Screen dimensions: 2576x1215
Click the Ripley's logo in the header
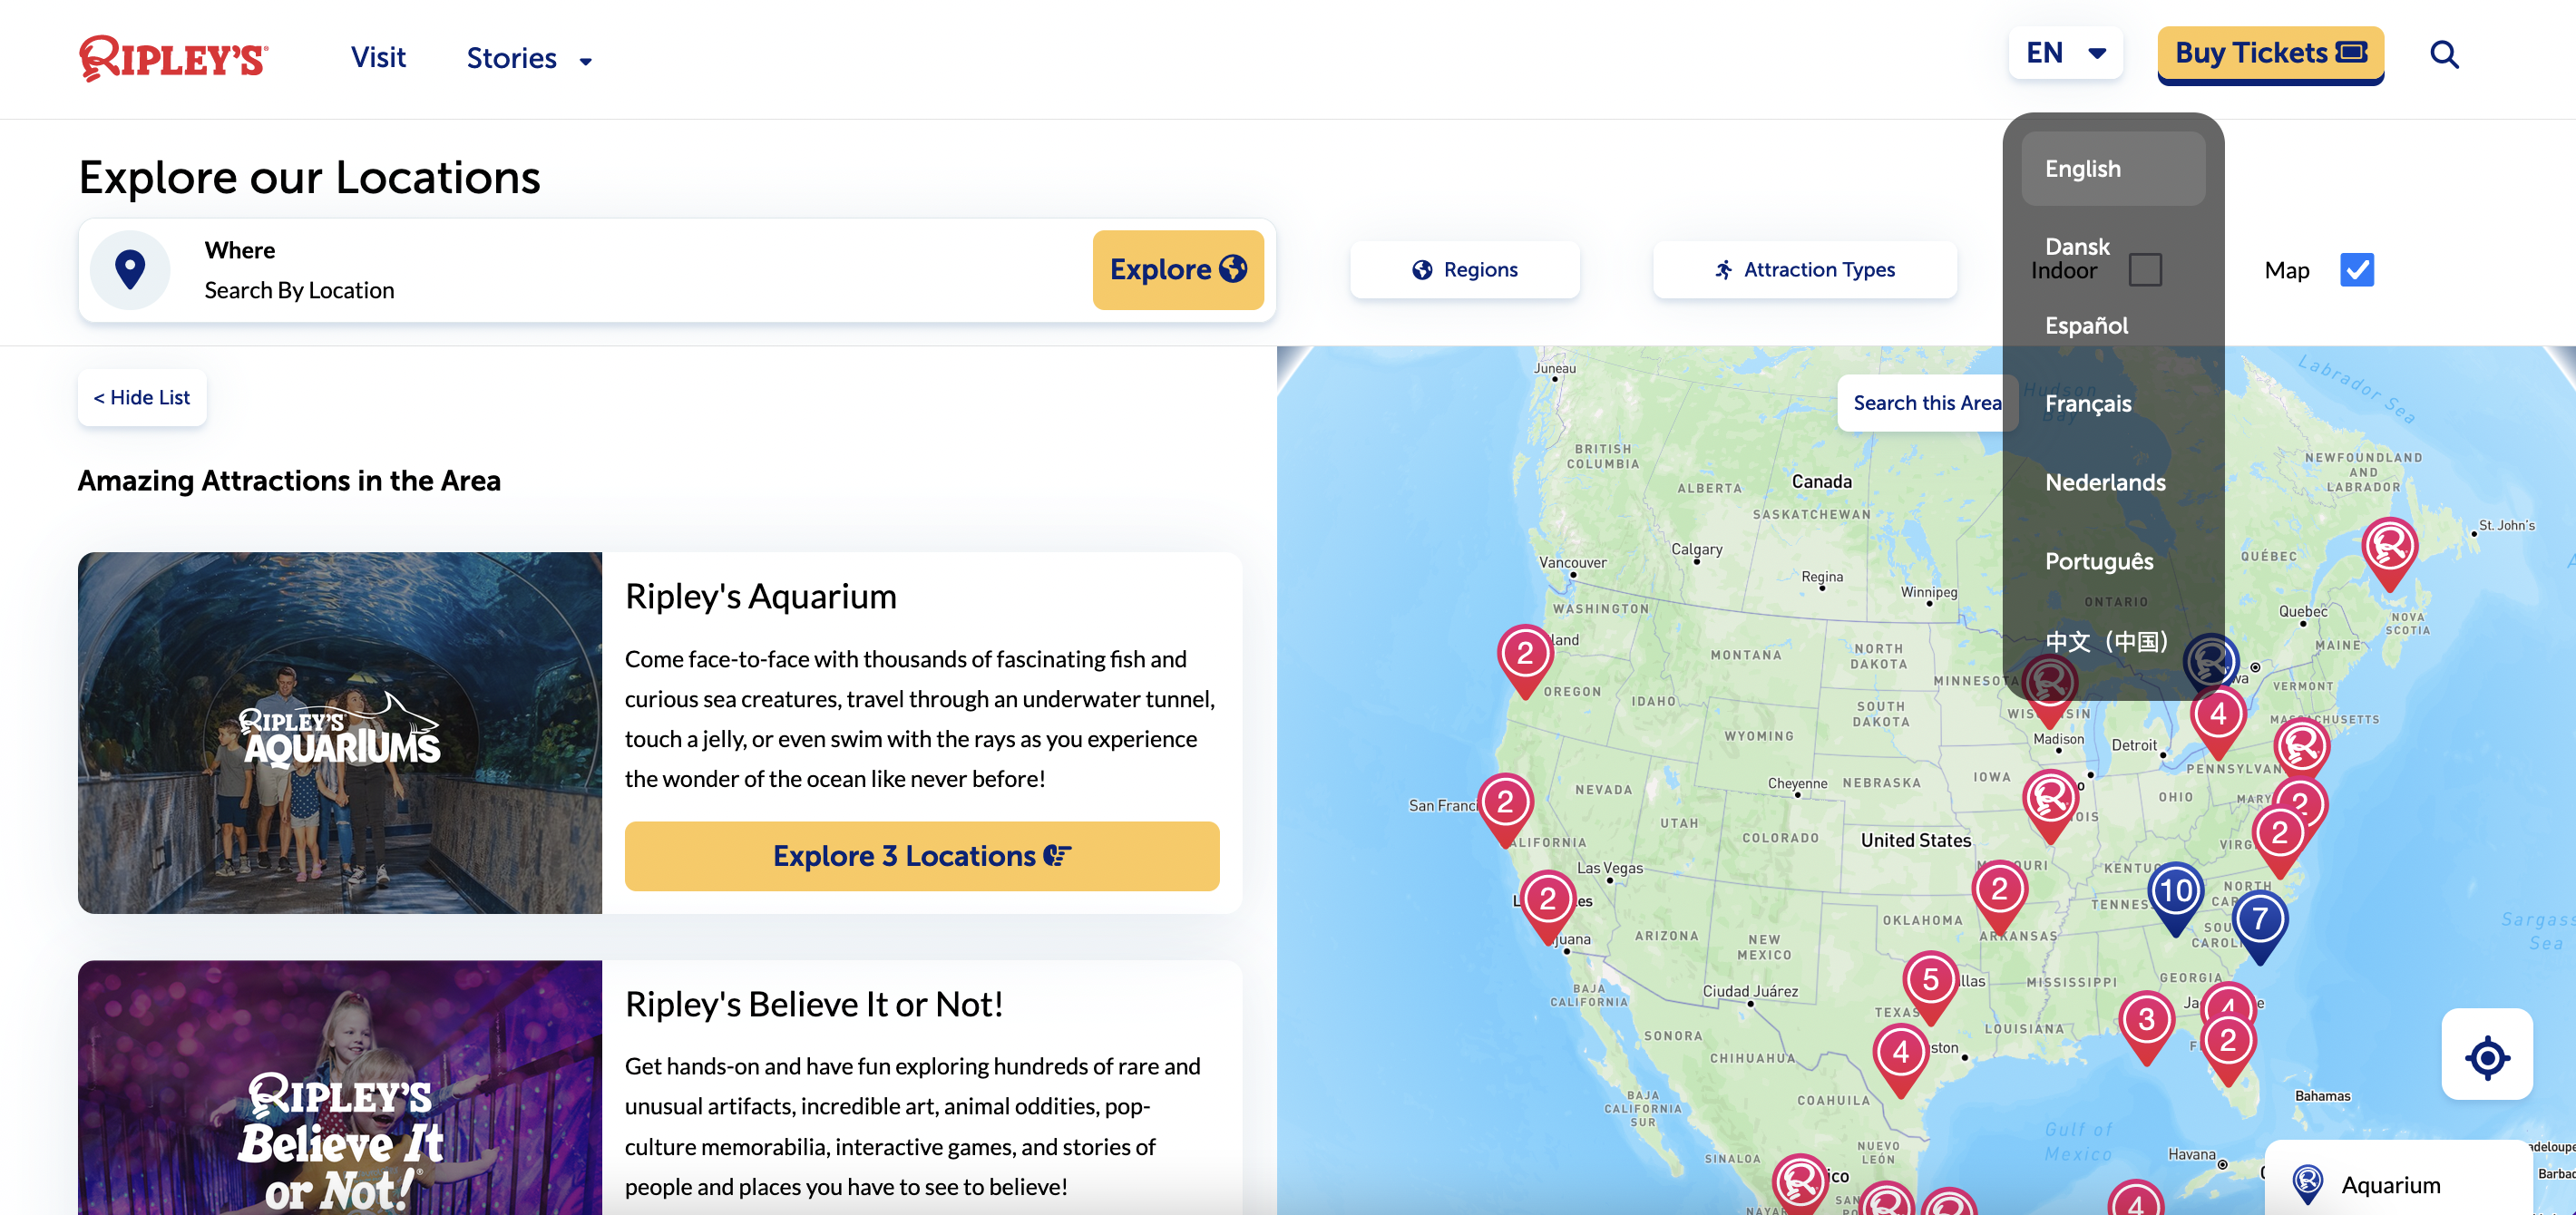(x=173, y=58)
